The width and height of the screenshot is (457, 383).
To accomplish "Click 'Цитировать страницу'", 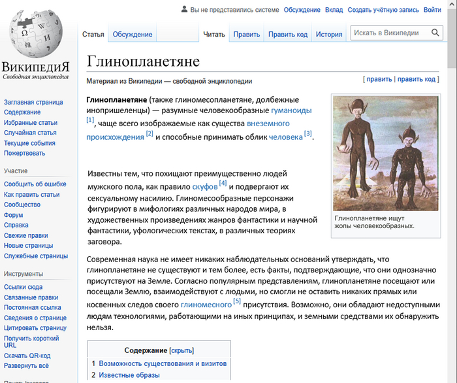I will click(x=35, y=328).
